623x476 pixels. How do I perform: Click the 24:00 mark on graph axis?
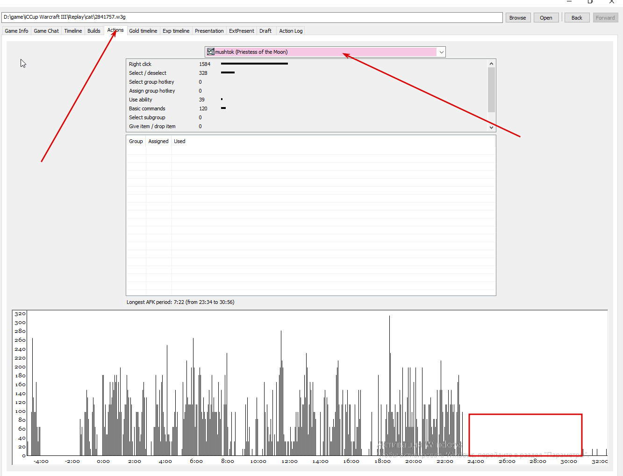(476, 461)
